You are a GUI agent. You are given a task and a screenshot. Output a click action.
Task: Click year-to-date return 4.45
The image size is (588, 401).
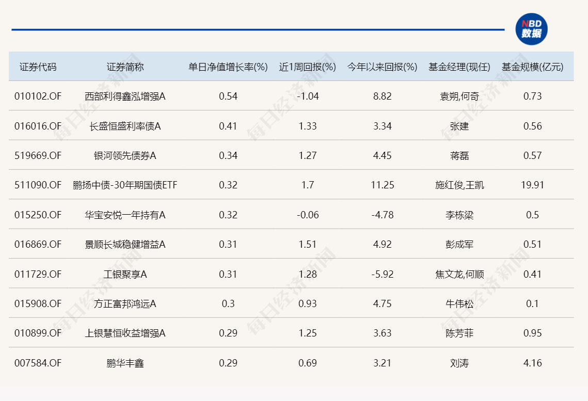pos(382,155)
